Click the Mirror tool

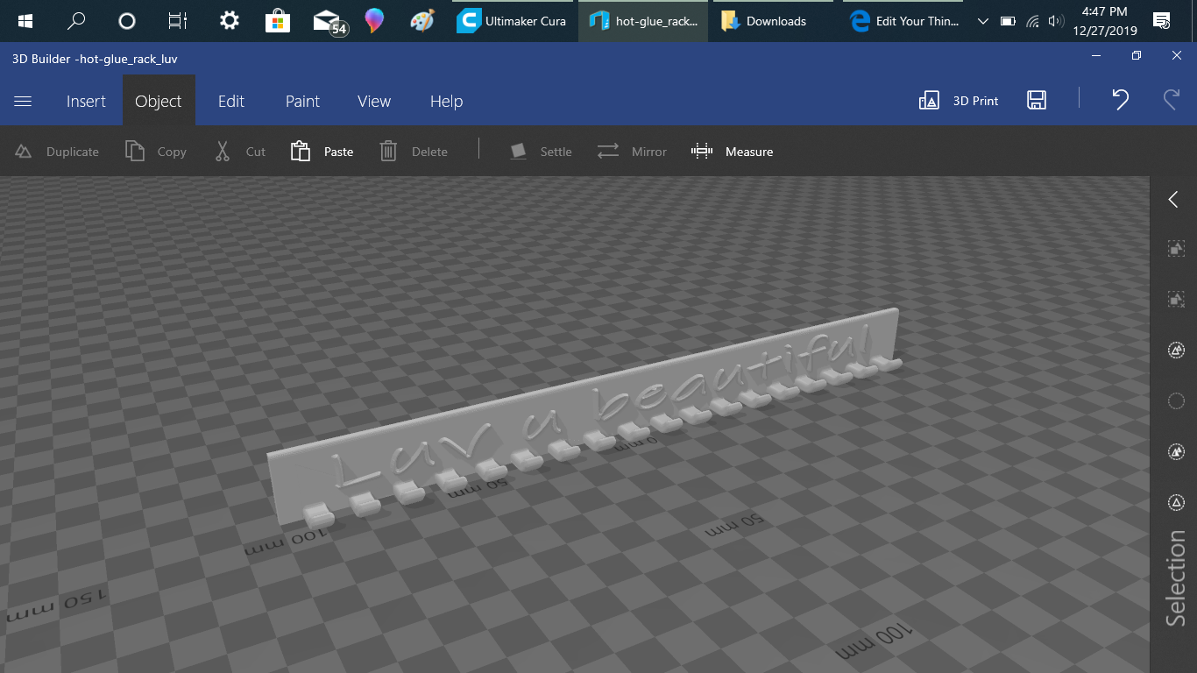(632, 152)
